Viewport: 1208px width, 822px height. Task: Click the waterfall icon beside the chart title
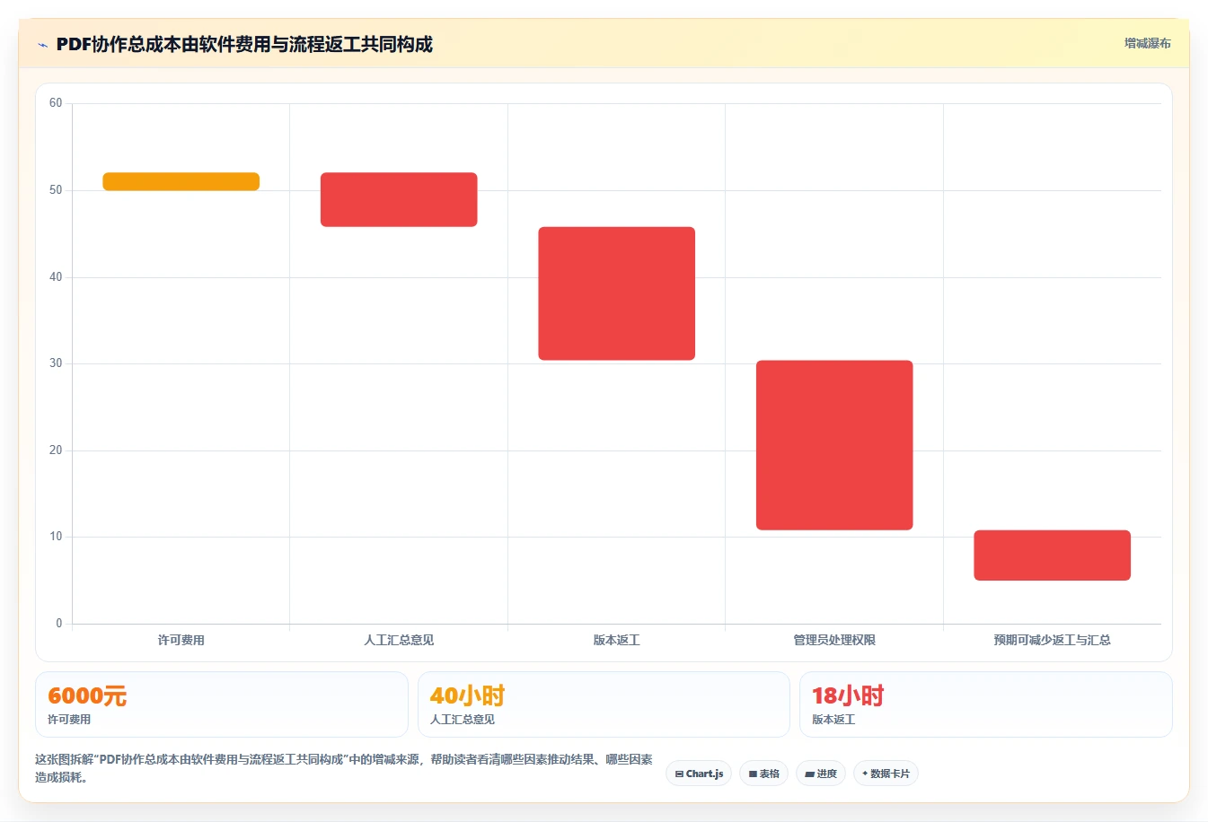pyautogui.click(x=42, y=45)
